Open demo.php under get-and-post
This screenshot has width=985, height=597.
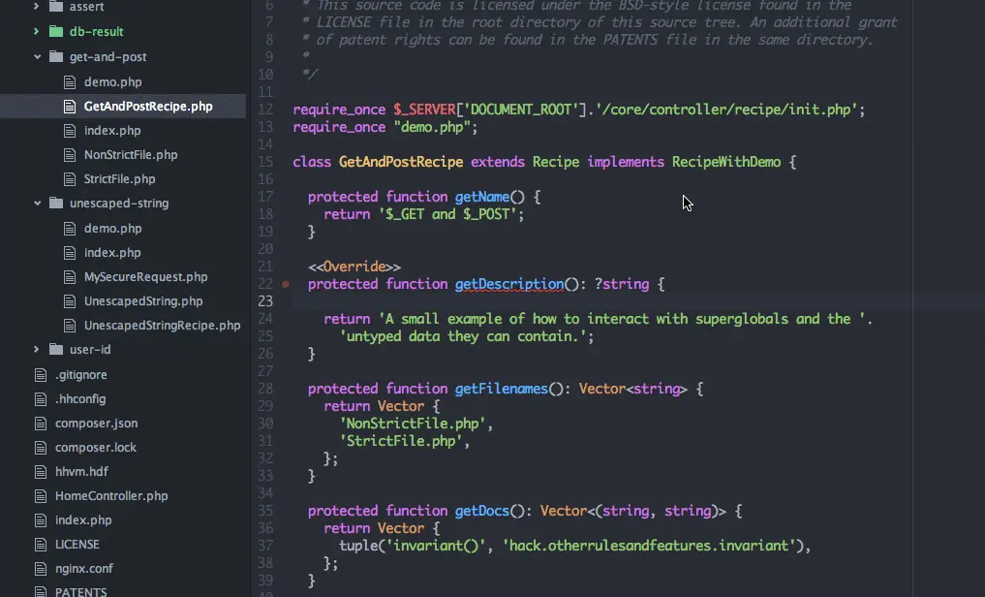(x=113, y=81)
